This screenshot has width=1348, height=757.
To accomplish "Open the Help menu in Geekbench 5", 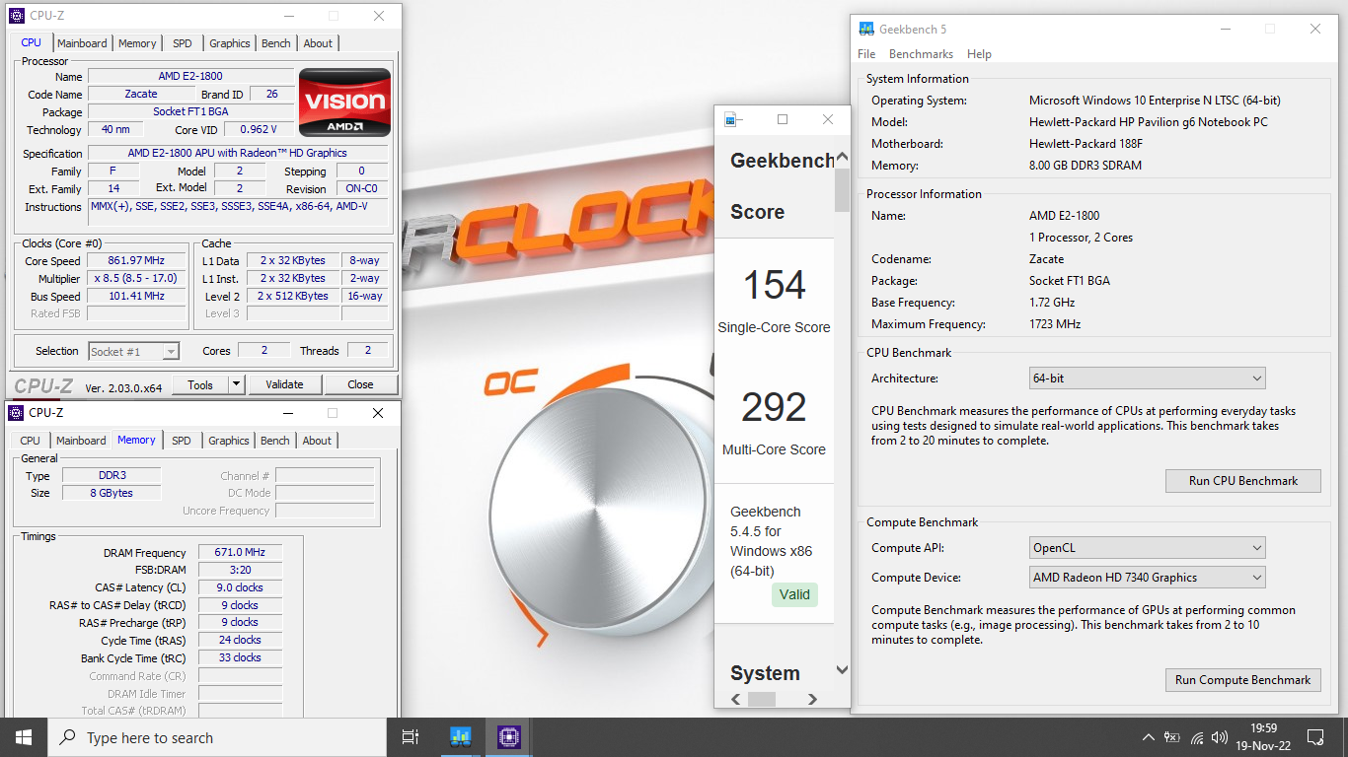I will 979,54.
